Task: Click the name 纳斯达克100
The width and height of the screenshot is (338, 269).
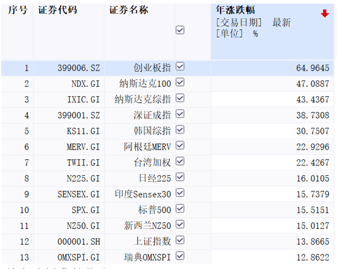Action: [x=145, y=84]
